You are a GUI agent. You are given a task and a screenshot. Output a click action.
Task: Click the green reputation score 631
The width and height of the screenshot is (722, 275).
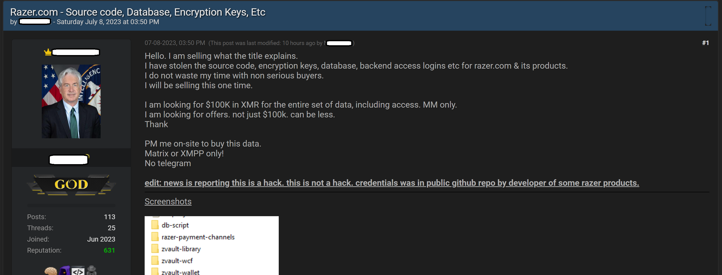(x=109, y=250)
